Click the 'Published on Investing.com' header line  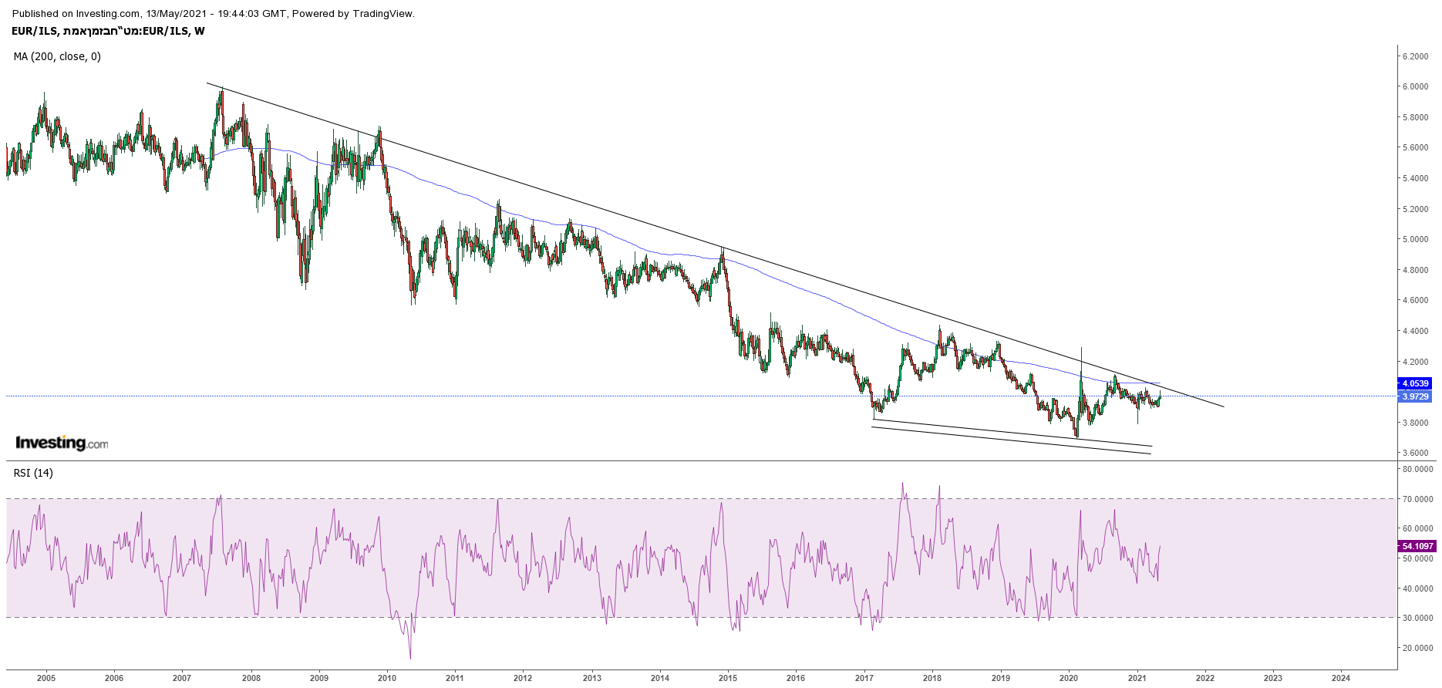(214, 13)
